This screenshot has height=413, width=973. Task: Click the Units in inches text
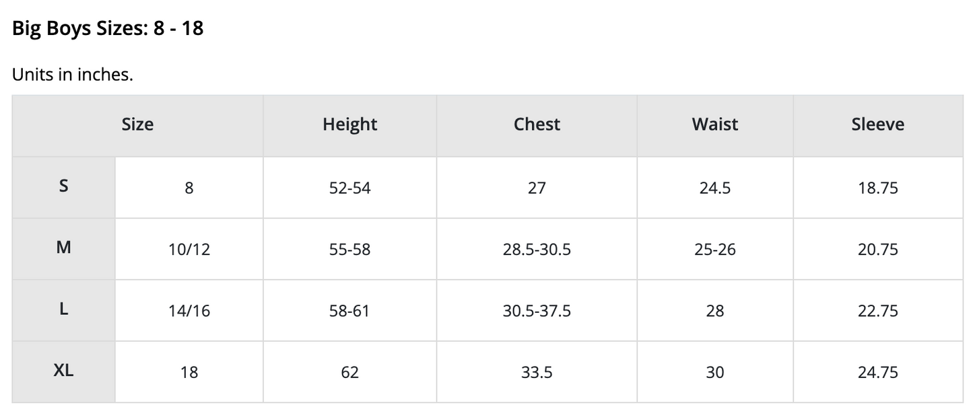[x=73, y=75]
